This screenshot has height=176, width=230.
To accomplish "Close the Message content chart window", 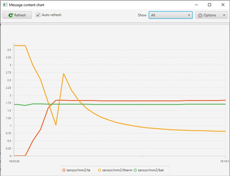I will click(x=223, y=5).
